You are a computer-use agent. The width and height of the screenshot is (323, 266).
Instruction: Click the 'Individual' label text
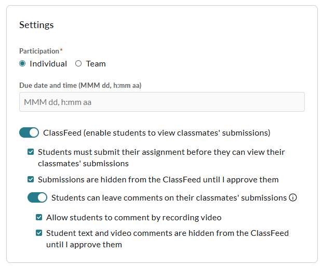click(48, 64)
